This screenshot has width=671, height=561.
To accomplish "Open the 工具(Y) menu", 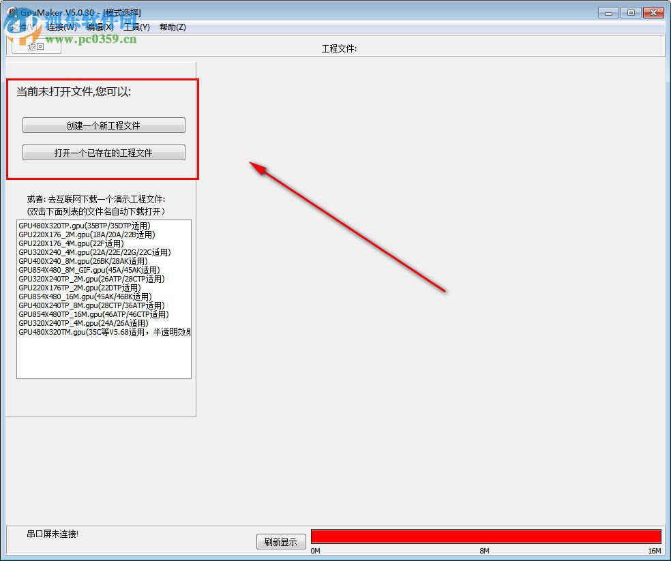I will coord(136,27).
